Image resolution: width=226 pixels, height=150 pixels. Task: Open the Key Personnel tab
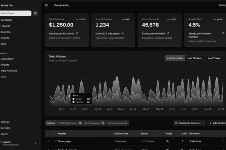point(94,123)
